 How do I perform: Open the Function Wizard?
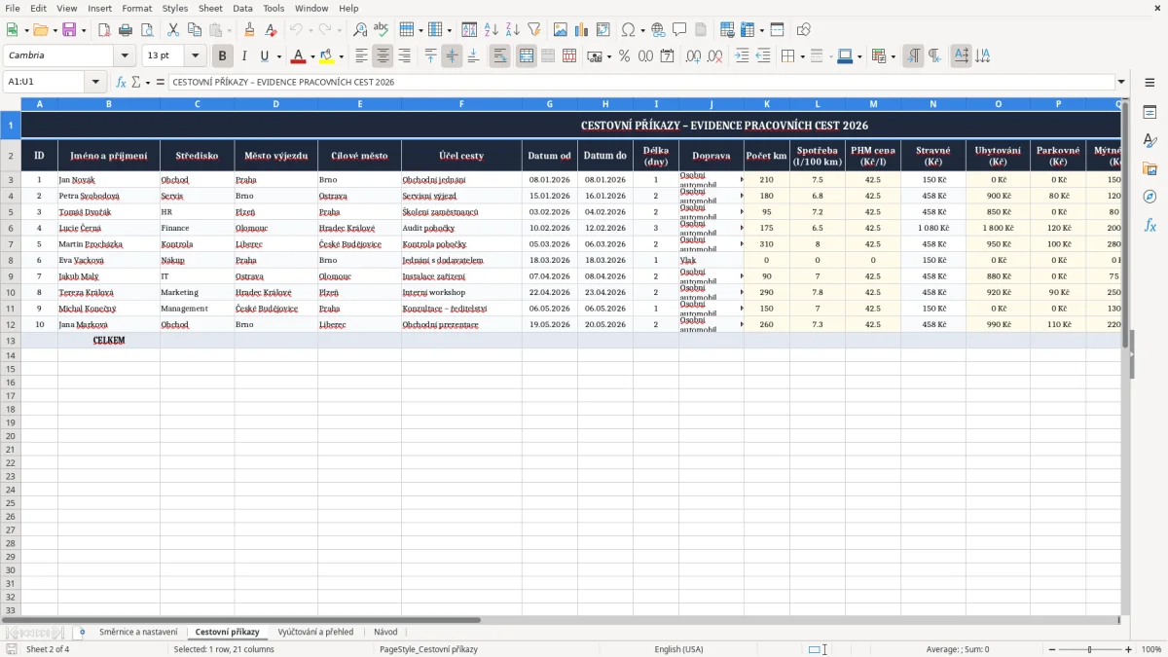click(121, 82)
